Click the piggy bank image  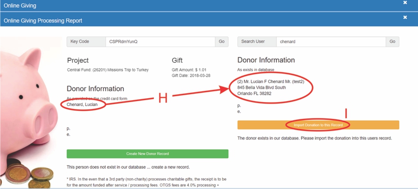pyautogui.click(x=30, y=112)
